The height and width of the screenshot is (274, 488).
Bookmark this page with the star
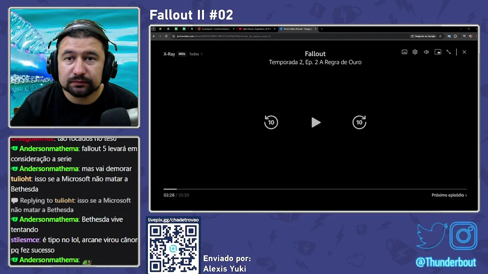[x=440, y=36]
